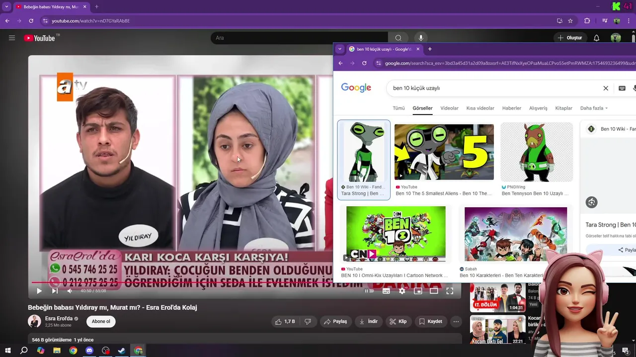636x357 pixels.
Task: Switch to Kısa videolar tab
Action: 480,108
